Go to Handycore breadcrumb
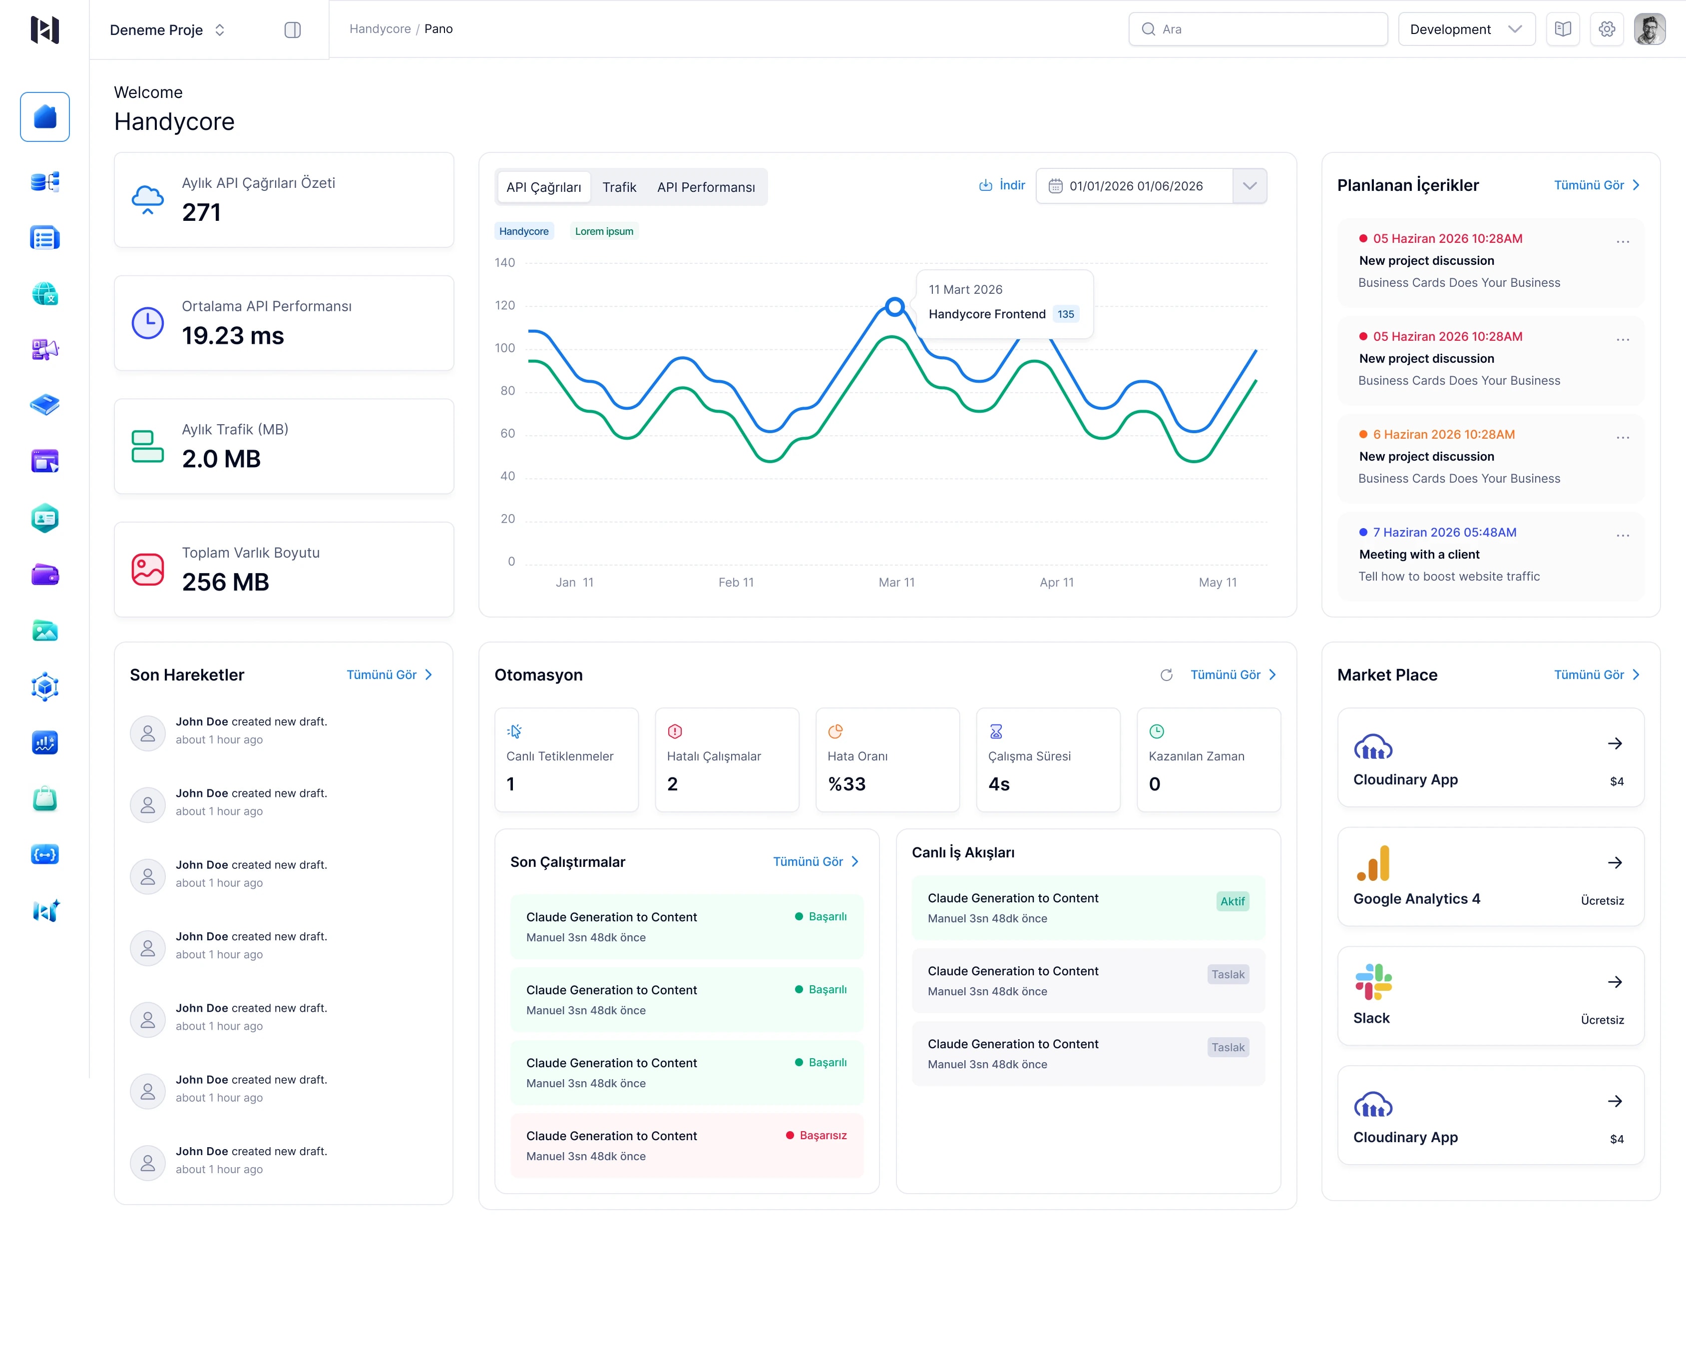The image size is (1686, 1365). coord(380,29)
